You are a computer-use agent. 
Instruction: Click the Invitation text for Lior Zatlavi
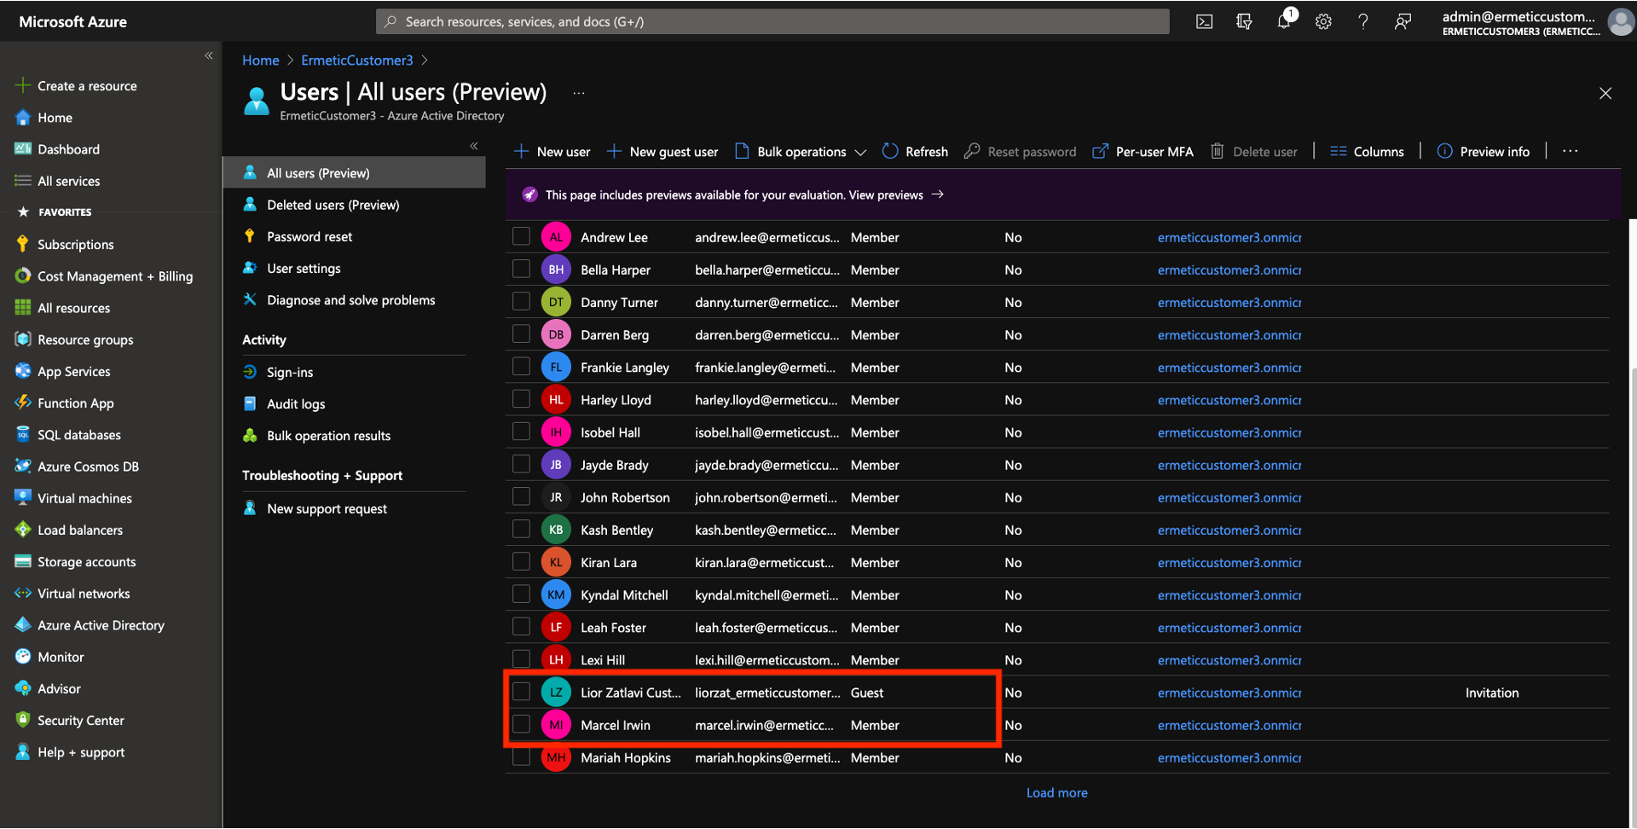coord(1492,693)
